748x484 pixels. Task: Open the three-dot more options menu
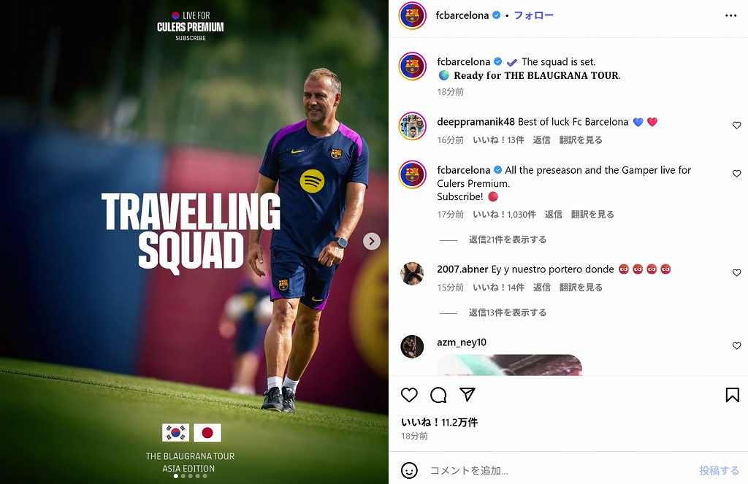click(730, 16)
